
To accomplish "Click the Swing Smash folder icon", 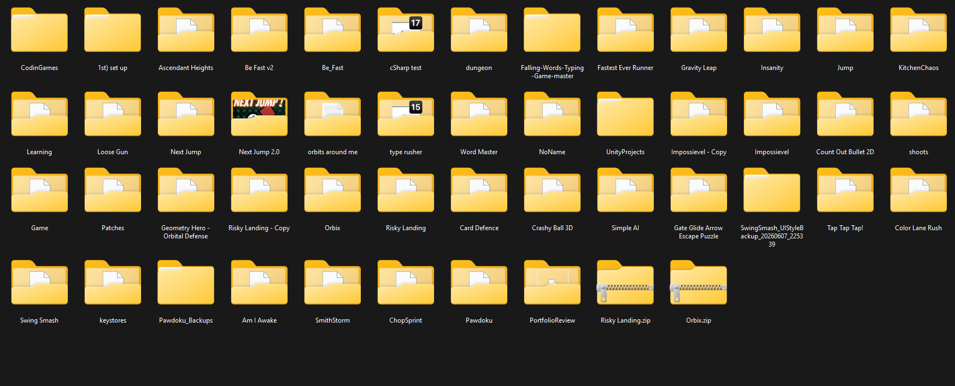I will (x=39, y=283).
